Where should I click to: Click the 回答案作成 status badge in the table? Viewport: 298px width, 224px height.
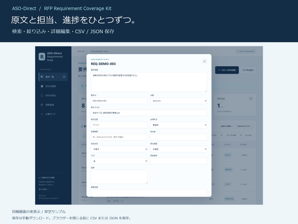coord(229,199)
